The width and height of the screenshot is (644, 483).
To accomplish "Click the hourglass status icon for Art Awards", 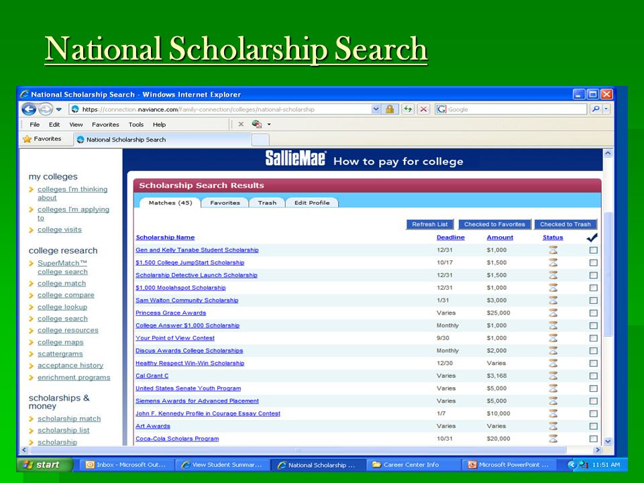I will click(553, 426).
